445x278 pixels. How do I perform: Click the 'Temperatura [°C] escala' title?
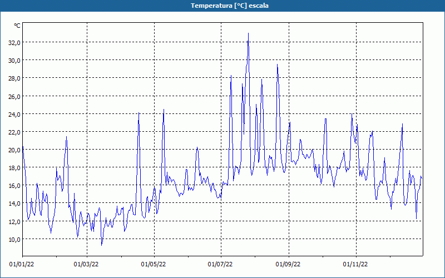[x=230, y=6]
